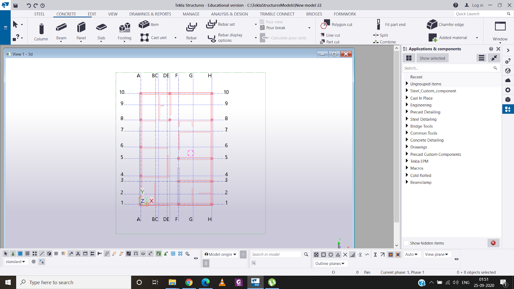Click the Split command
The image size is (514, 289).
[x=381, y=35]
